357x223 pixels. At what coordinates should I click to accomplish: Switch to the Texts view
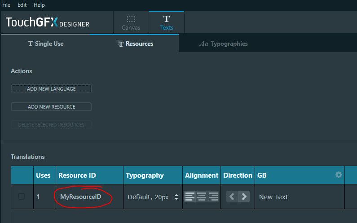[167, 22]
